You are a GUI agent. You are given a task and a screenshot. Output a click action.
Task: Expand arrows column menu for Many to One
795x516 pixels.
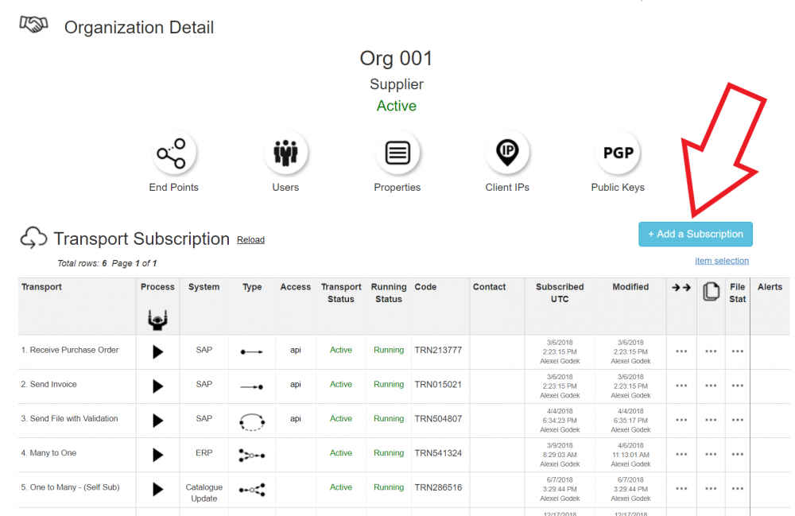click(x=681, y=454)
